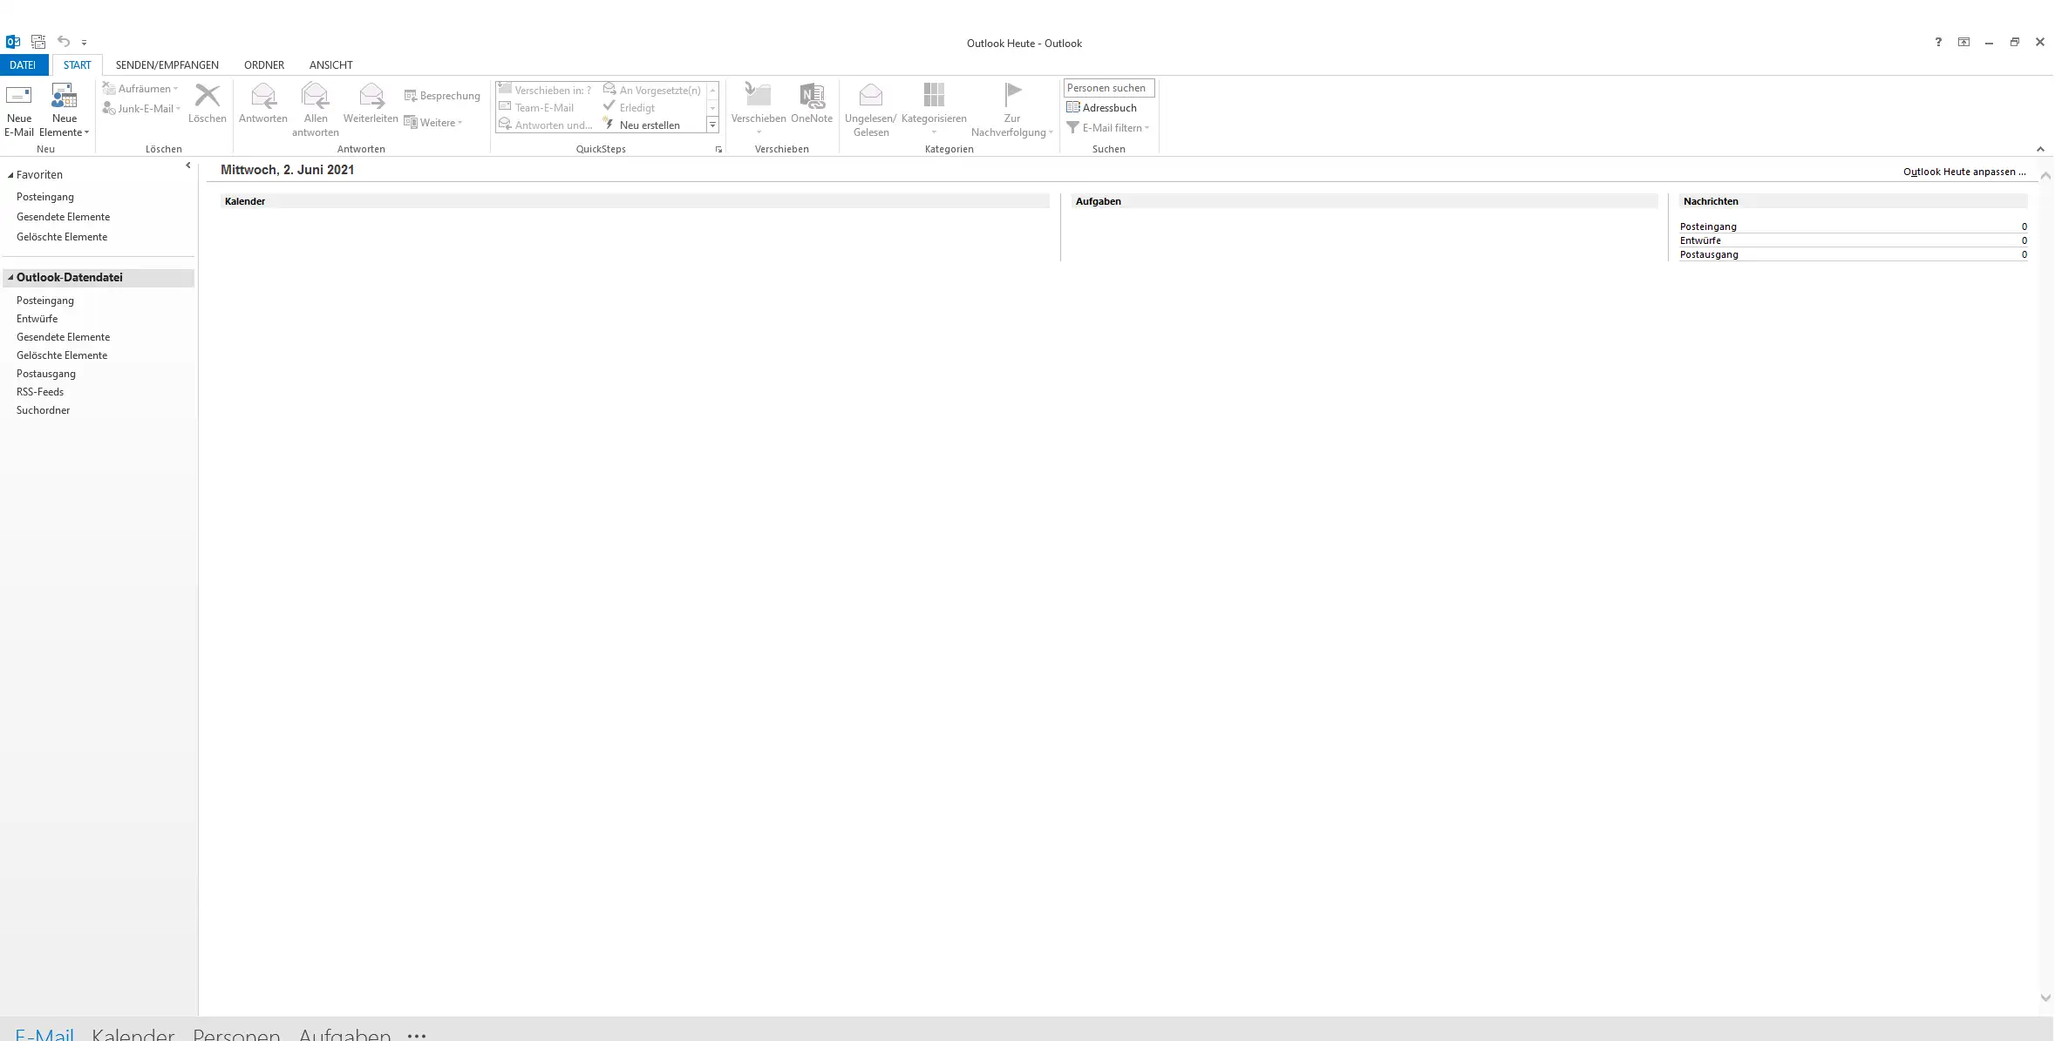
Task: Switch to Kalender in navigation bar
Action: (x=133, y=1033)
